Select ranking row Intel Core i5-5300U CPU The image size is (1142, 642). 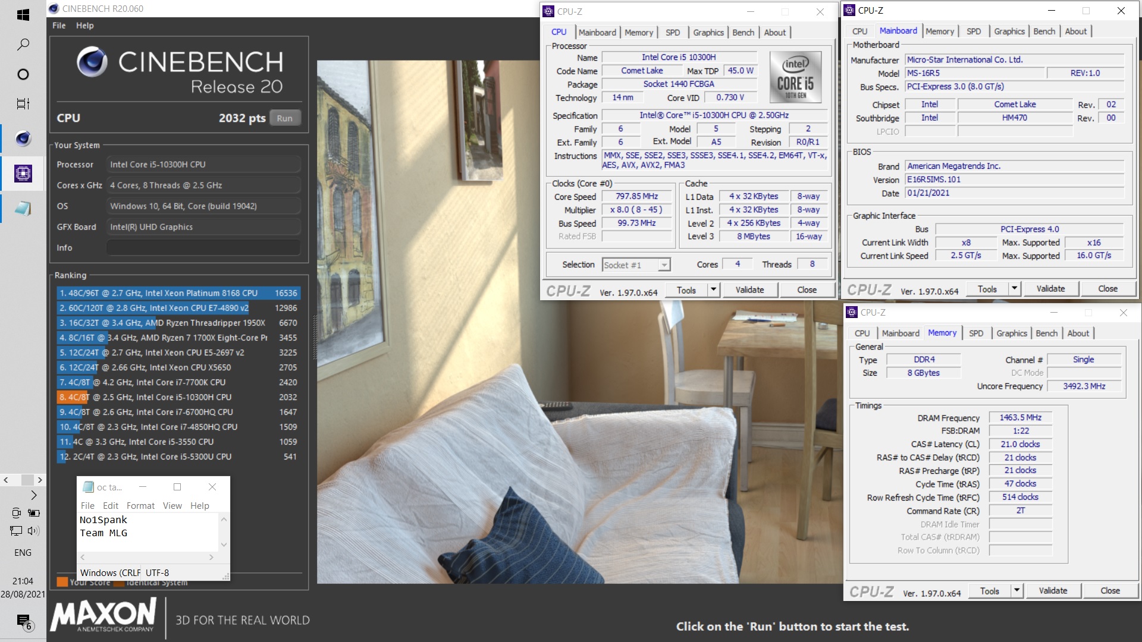click(x=178, y=457)
